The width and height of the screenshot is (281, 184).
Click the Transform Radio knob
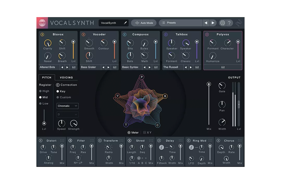(x=108, y=147)
